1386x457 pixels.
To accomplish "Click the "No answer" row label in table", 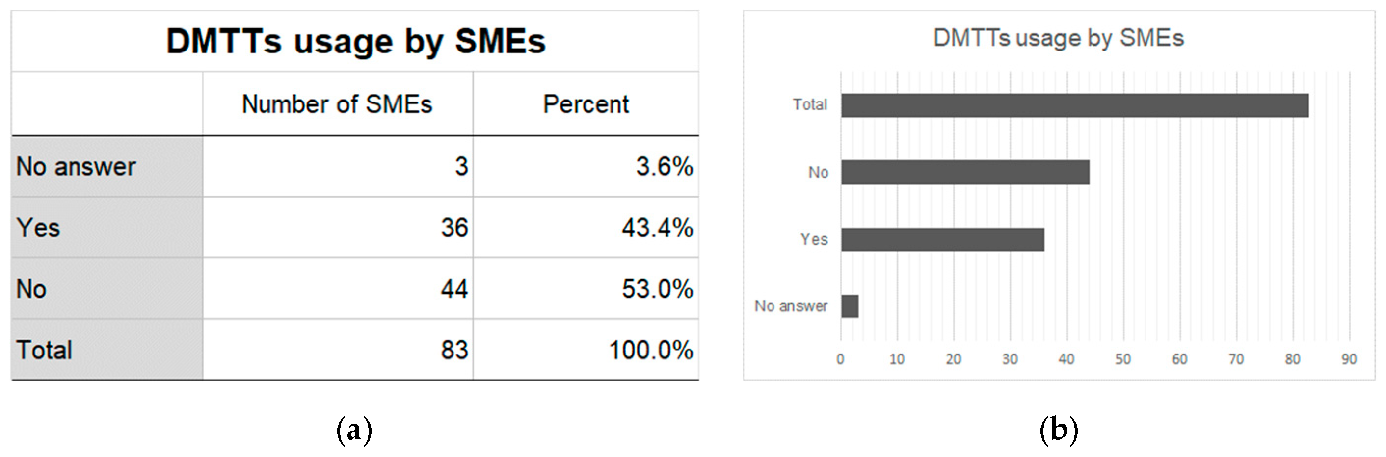I will coord(76,167).
